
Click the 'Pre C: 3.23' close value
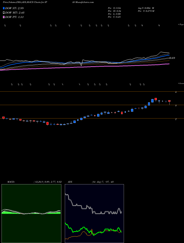(114, 17)
